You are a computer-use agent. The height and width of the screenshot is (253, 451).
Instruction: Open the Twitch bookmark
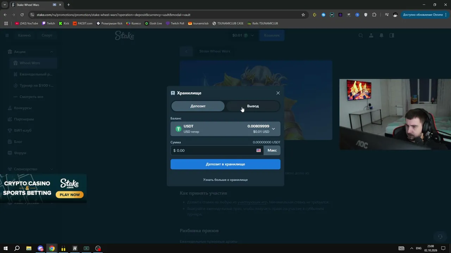(48, 24)
